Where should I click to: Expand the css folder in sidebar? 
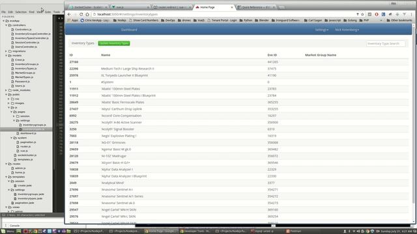click(9, 99)
